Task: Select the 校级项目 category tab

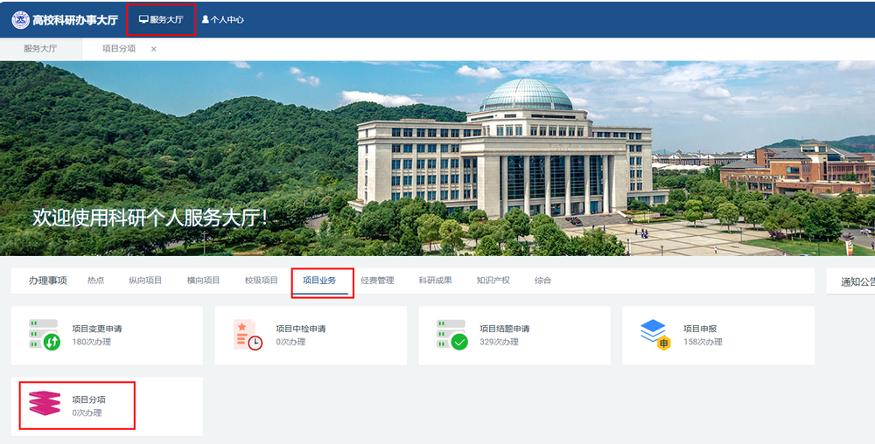Action: [x=261, y=281]
